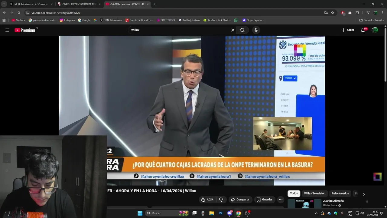This screenshot has width=387, height=218.
Task: Select the Todos filter chip
Action: point(294,193)
